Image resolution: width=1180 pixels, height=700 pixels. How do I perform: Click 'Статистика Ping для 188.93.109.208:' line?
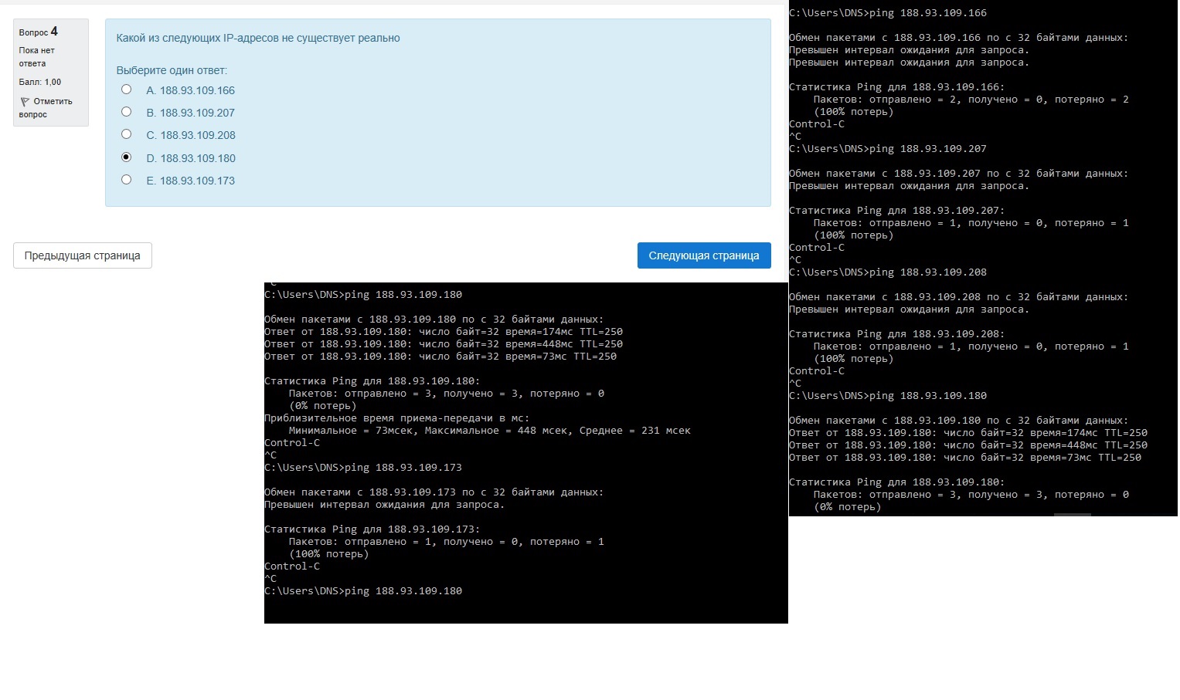tap(896, 334)
